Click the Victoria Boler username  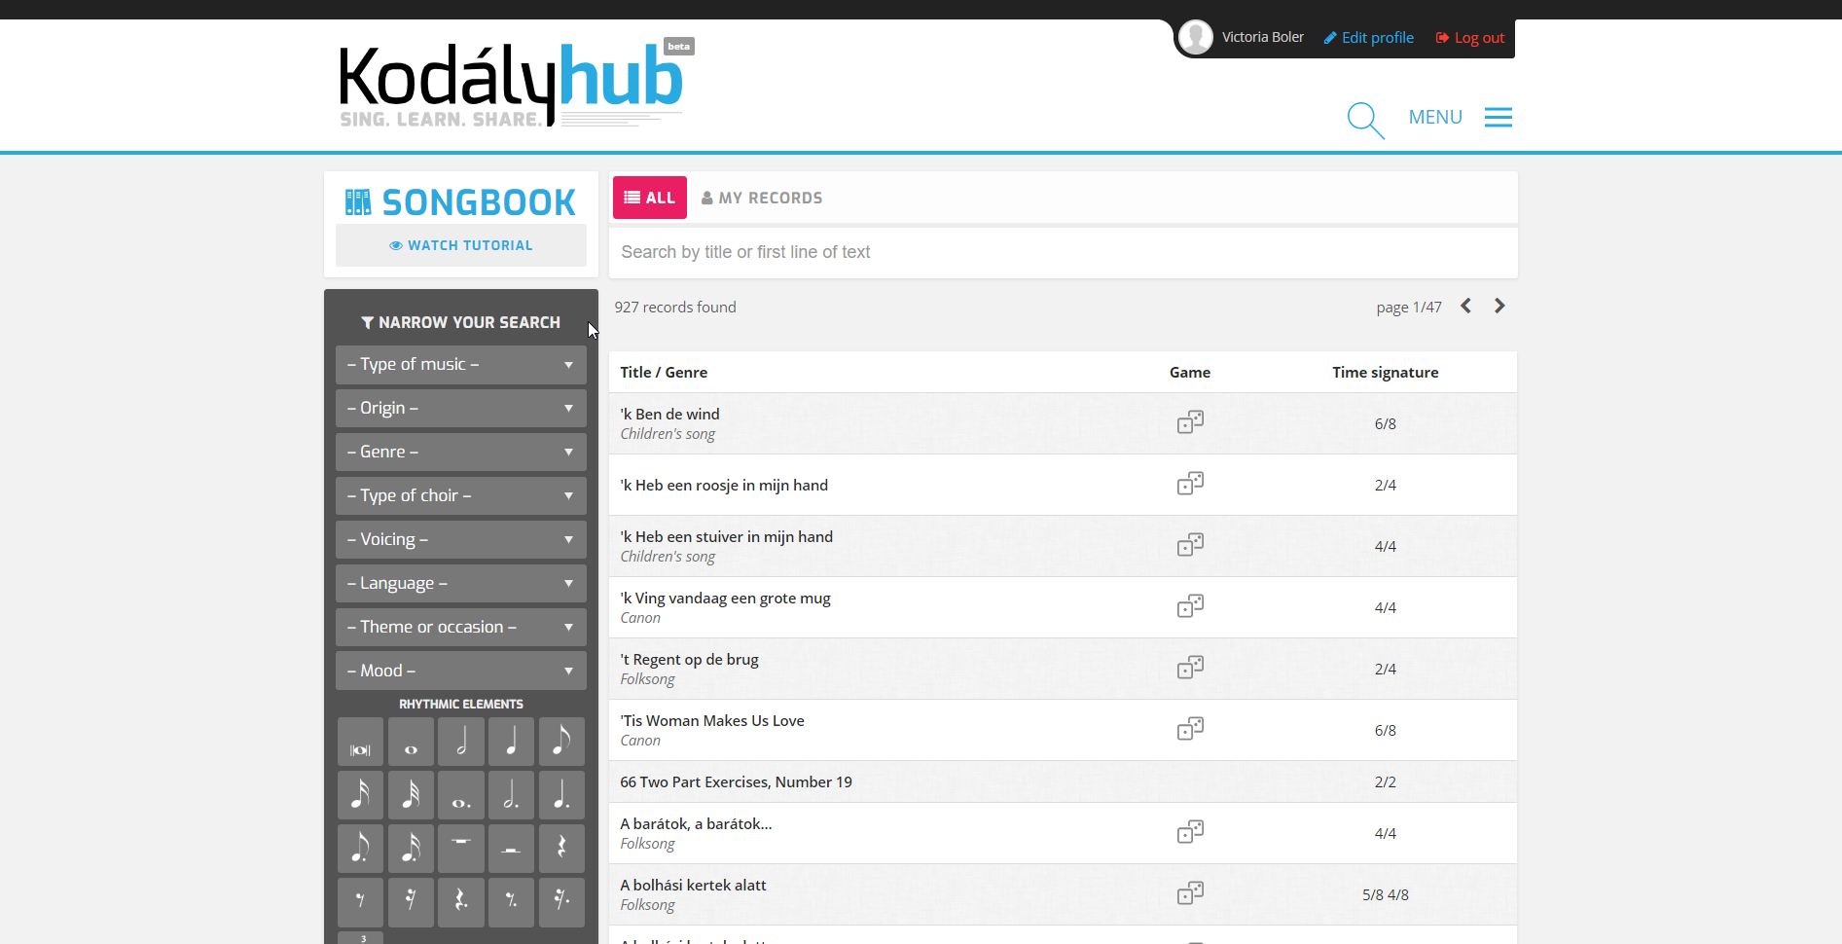(1263, 37)
